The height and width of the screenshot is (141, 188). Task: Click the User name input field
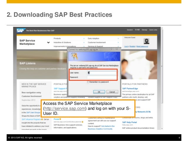102,73
